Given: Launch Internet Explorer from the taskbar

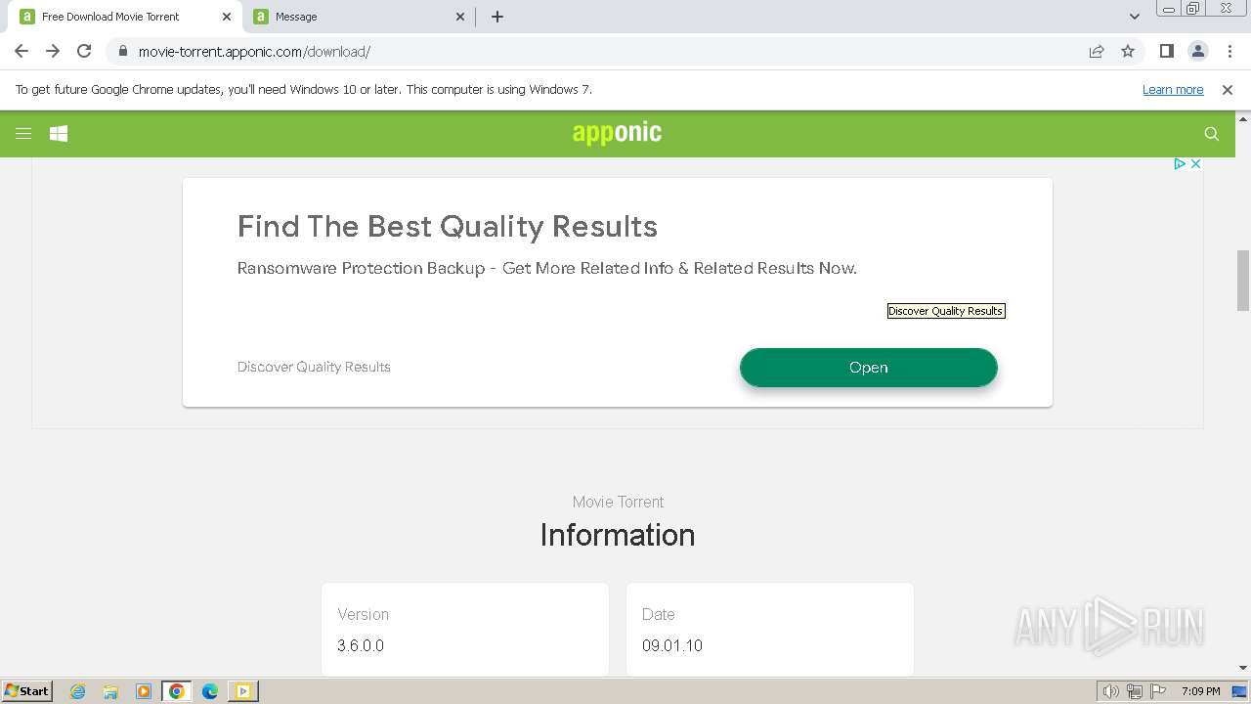Looking at the screenshot, I should coord(77,691).
